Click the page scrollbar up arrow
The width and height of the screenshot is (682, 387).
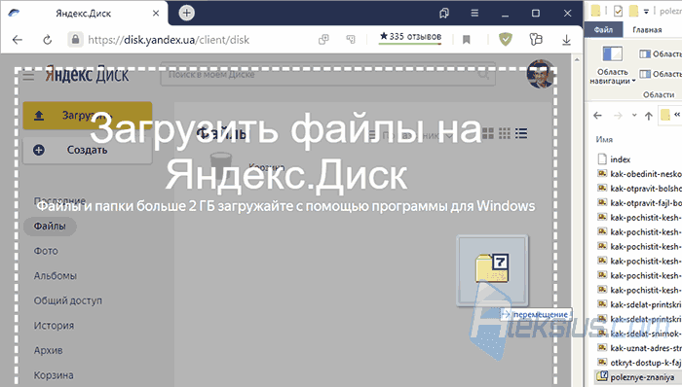coord(577,59)
